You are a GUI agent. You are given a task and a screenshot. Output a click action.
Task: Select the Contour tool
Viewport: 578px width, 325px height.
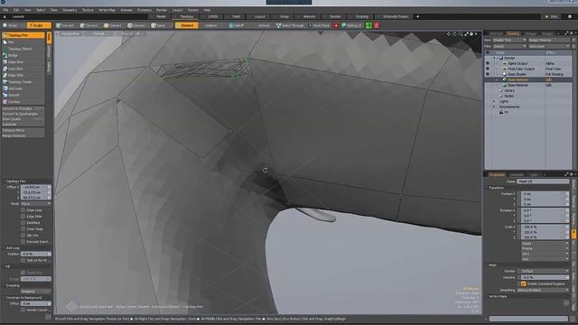23,102
